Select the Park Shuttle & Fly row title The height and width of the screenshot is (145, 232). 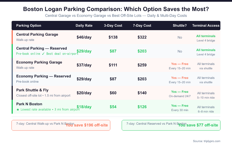coord(32,90)
